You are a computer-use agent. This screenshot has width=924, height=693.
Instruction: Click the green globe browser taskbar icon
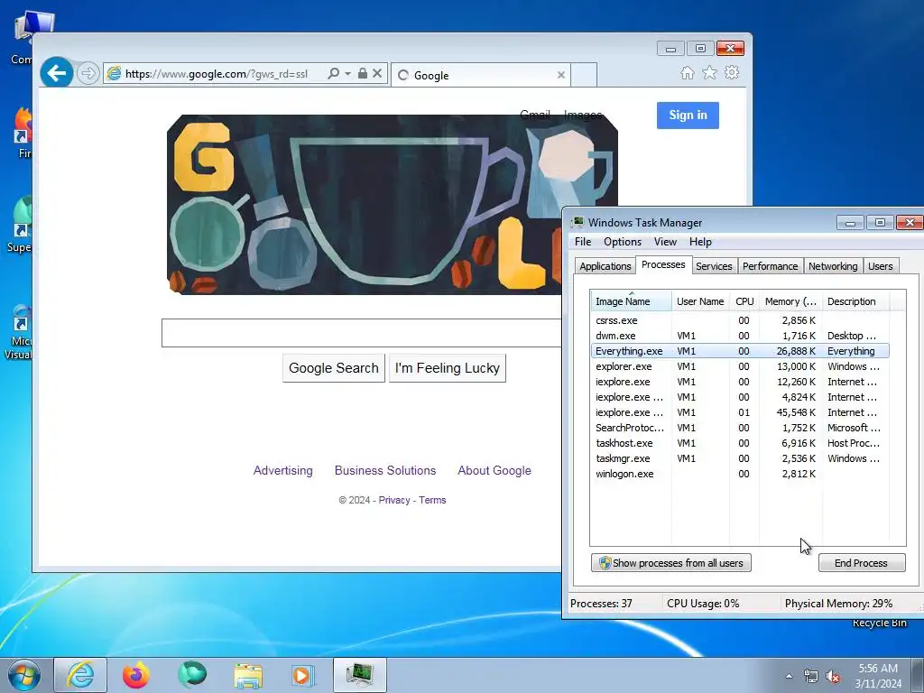pos(192,675)
